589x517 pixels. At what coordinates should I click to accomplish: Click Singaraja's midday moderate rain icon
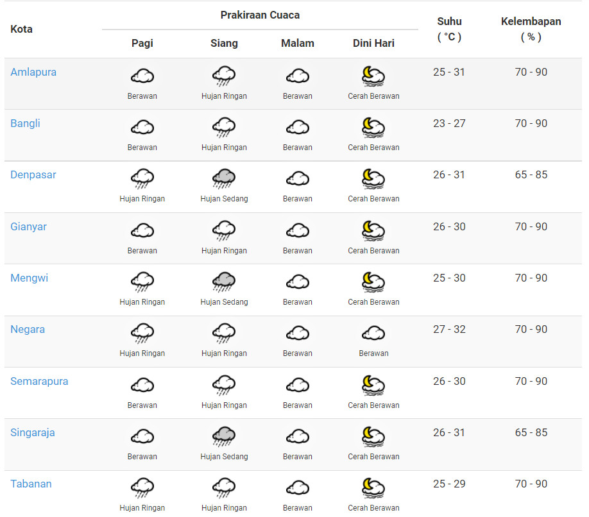pyautogui.click(x=224, y=437)
